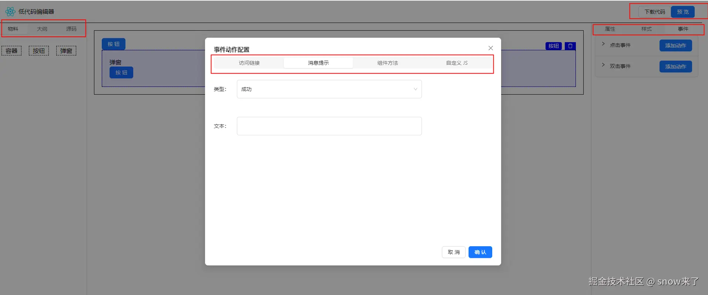This screenshot has width=708, height=295.
Task: Click the top 按钮 on the canvas
Action: coord(114,44)
